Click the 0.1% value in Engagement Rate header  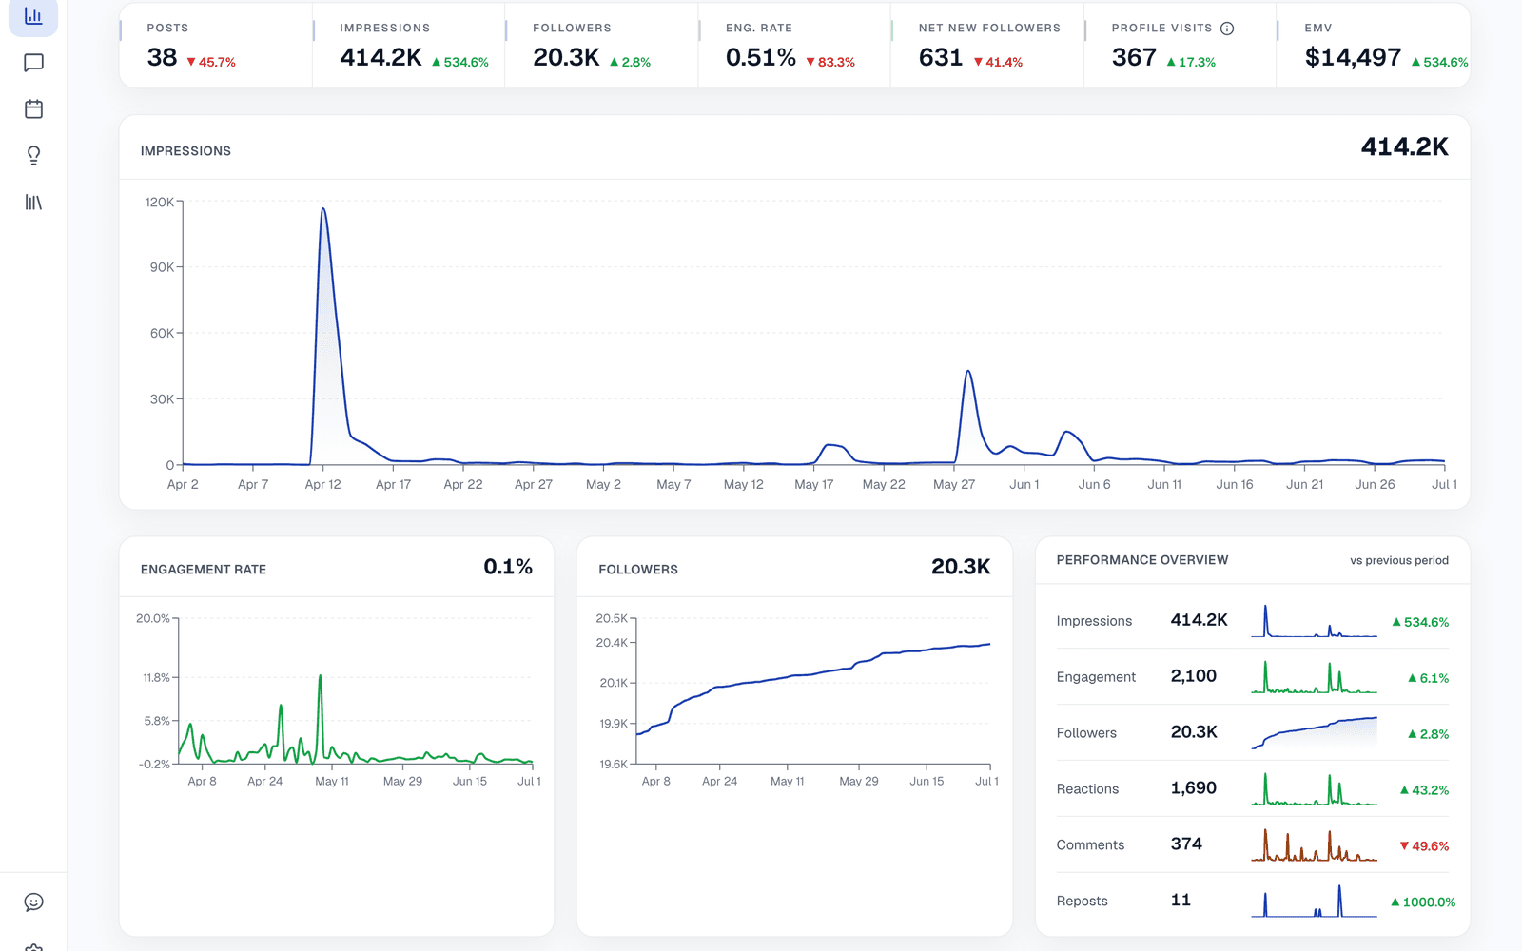pos(508,567)
